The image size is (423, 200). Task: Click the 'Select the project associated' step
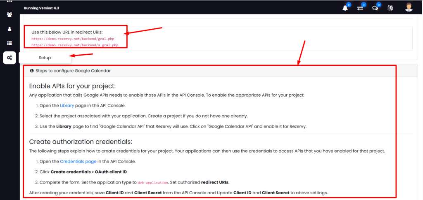point(143,116)
